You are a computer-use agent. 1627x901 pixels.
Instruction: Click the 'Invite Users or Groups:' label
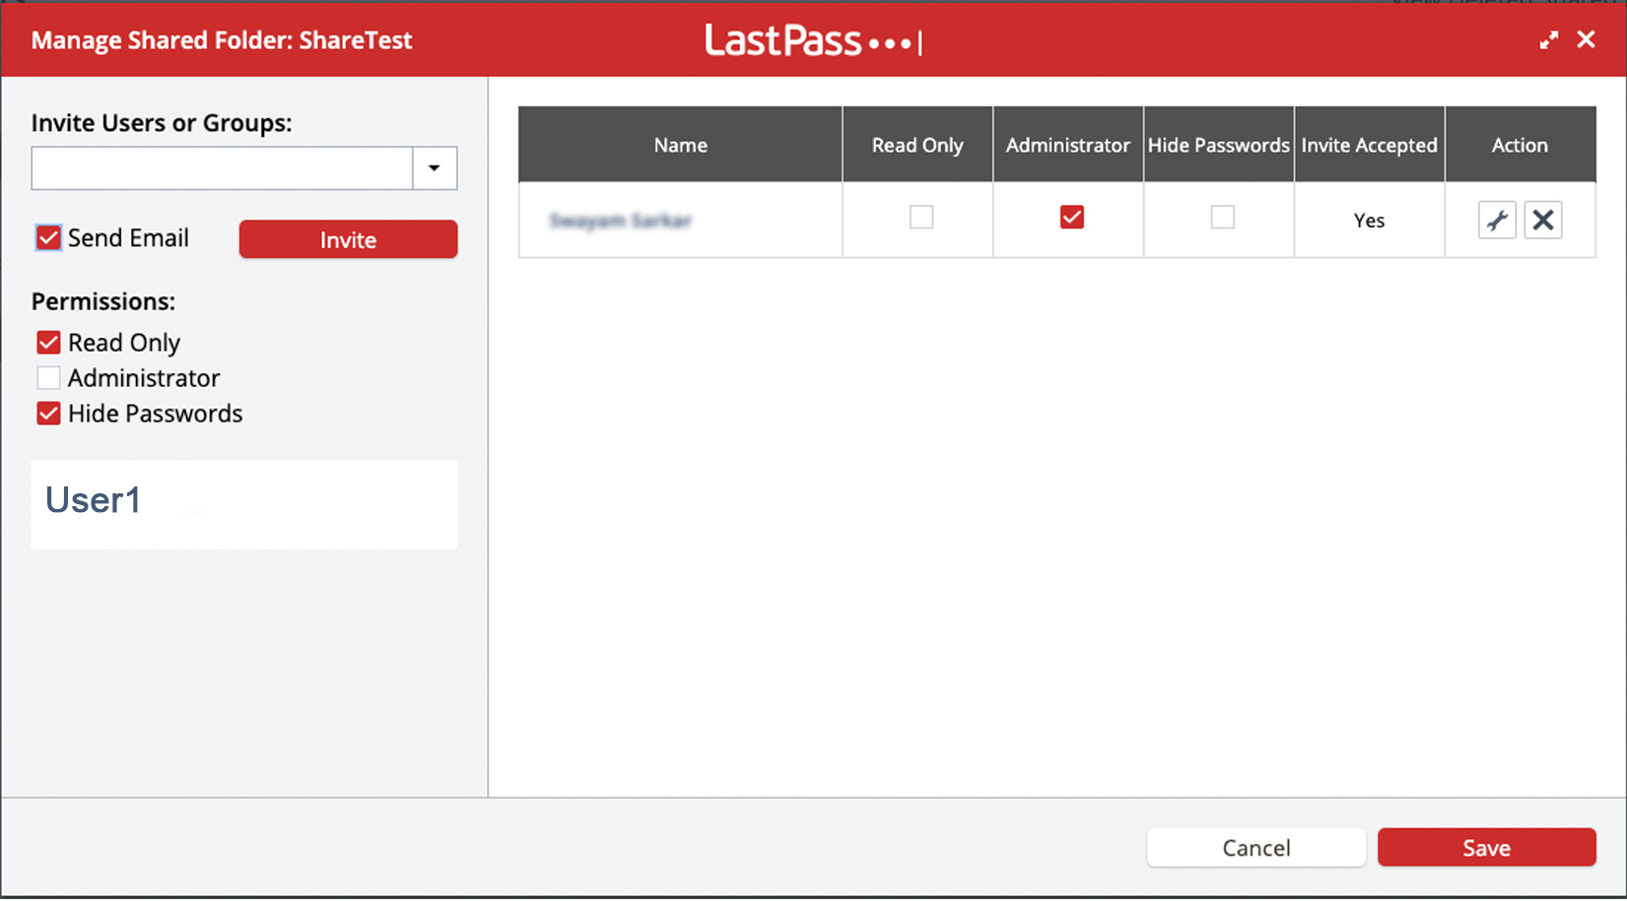[162, 123]
